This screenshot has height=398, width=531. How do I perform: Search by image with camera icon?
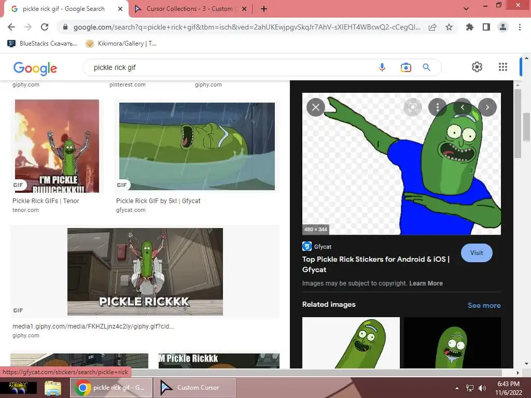(x=406, y=67)
